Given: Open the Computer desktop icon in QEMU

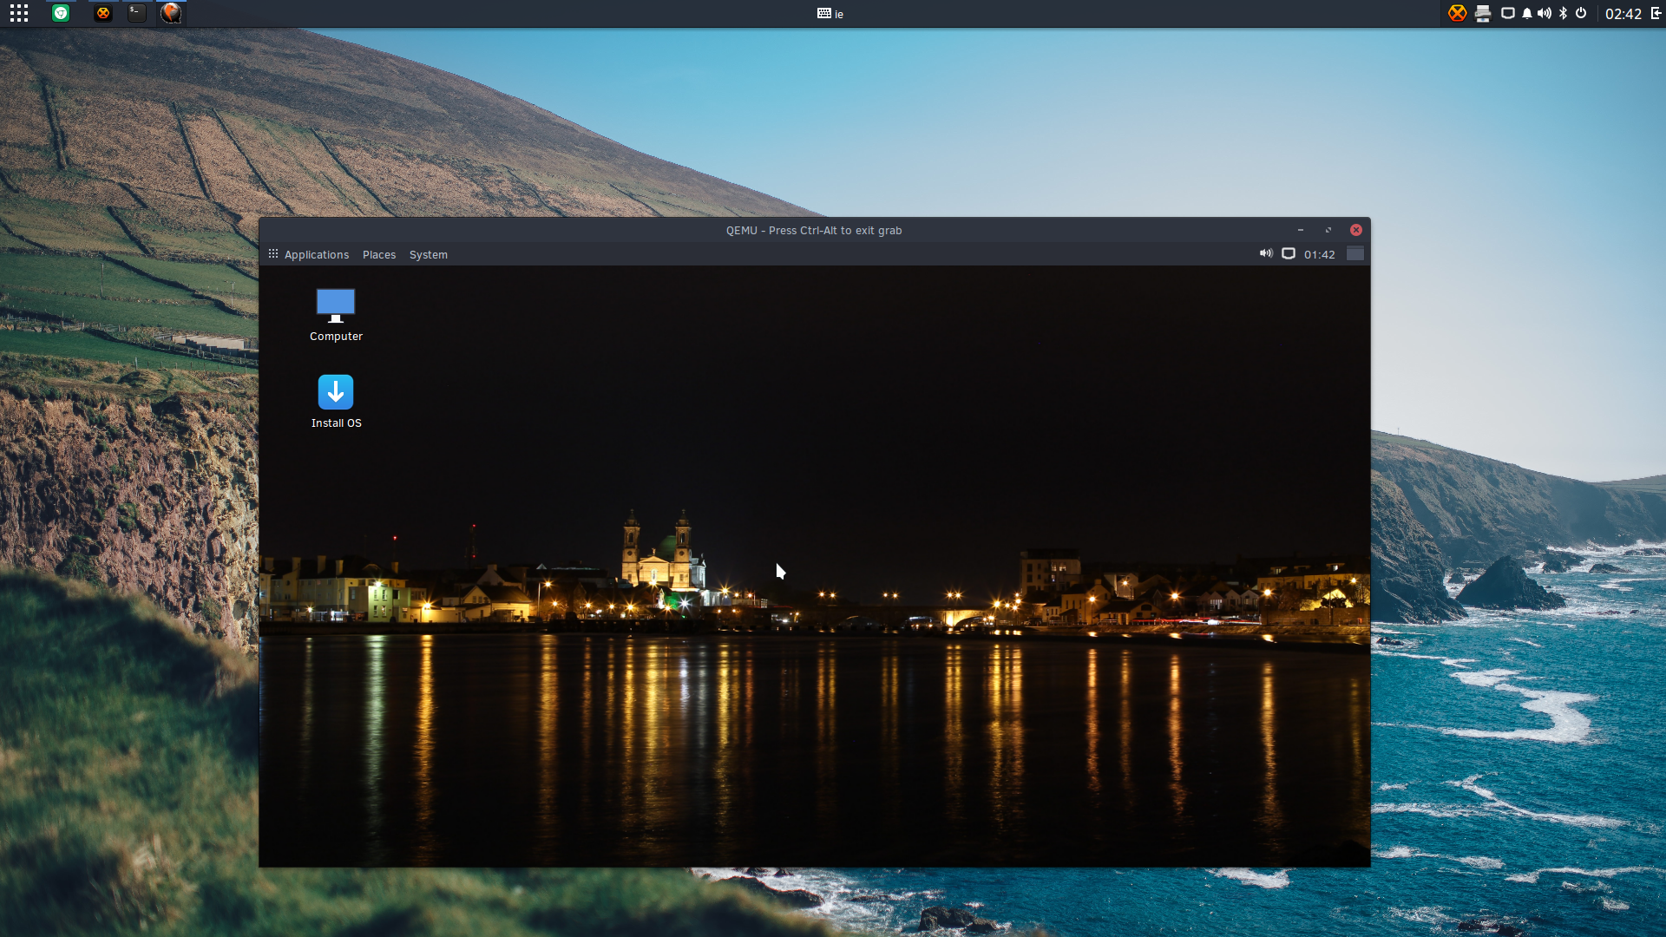Looking at the screenshot, I should pos(336,315).
